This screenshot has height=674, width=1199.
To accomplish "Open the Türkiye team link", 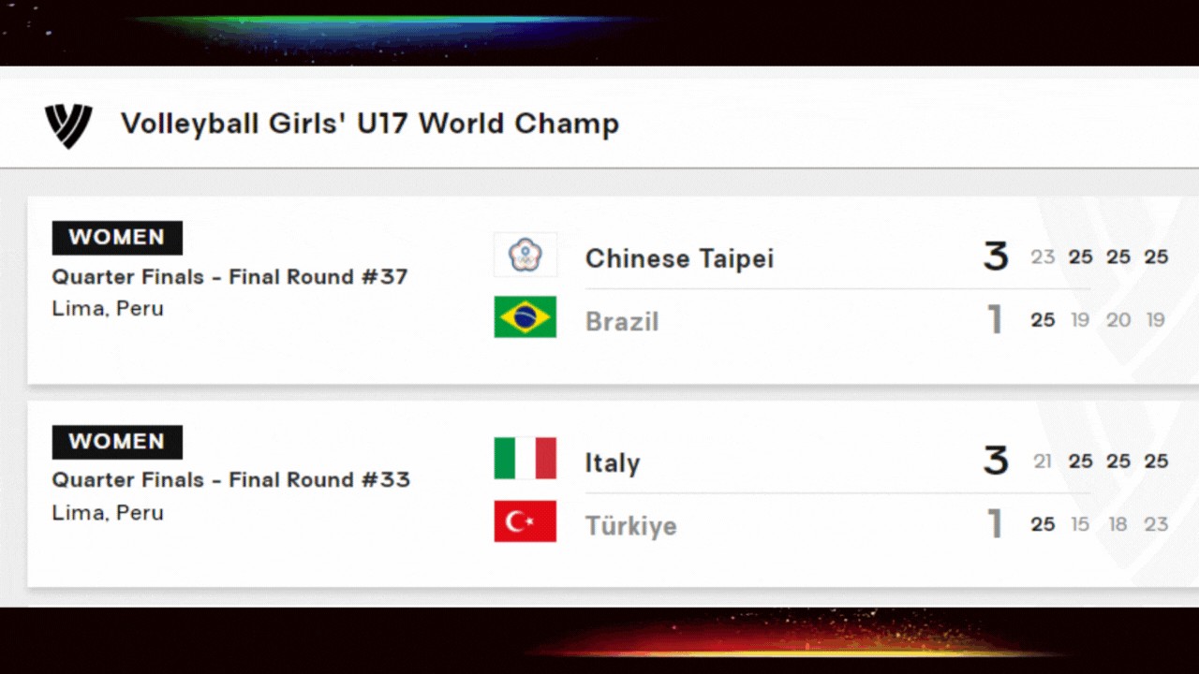I will (631, 526).
